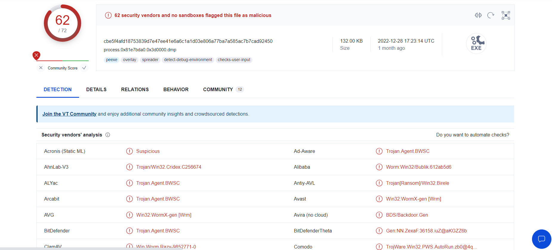The image size is (552, 250).
Task: Select the spreader tag
Action: pos(150,60)
